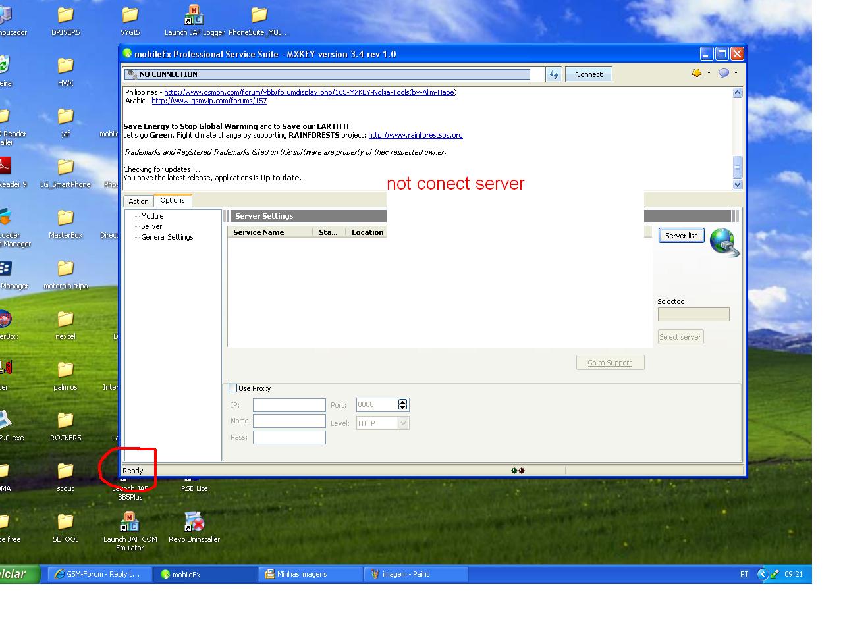Click the log scrollbar up arrow
843x632 pixels.
[x=737, y=93]
